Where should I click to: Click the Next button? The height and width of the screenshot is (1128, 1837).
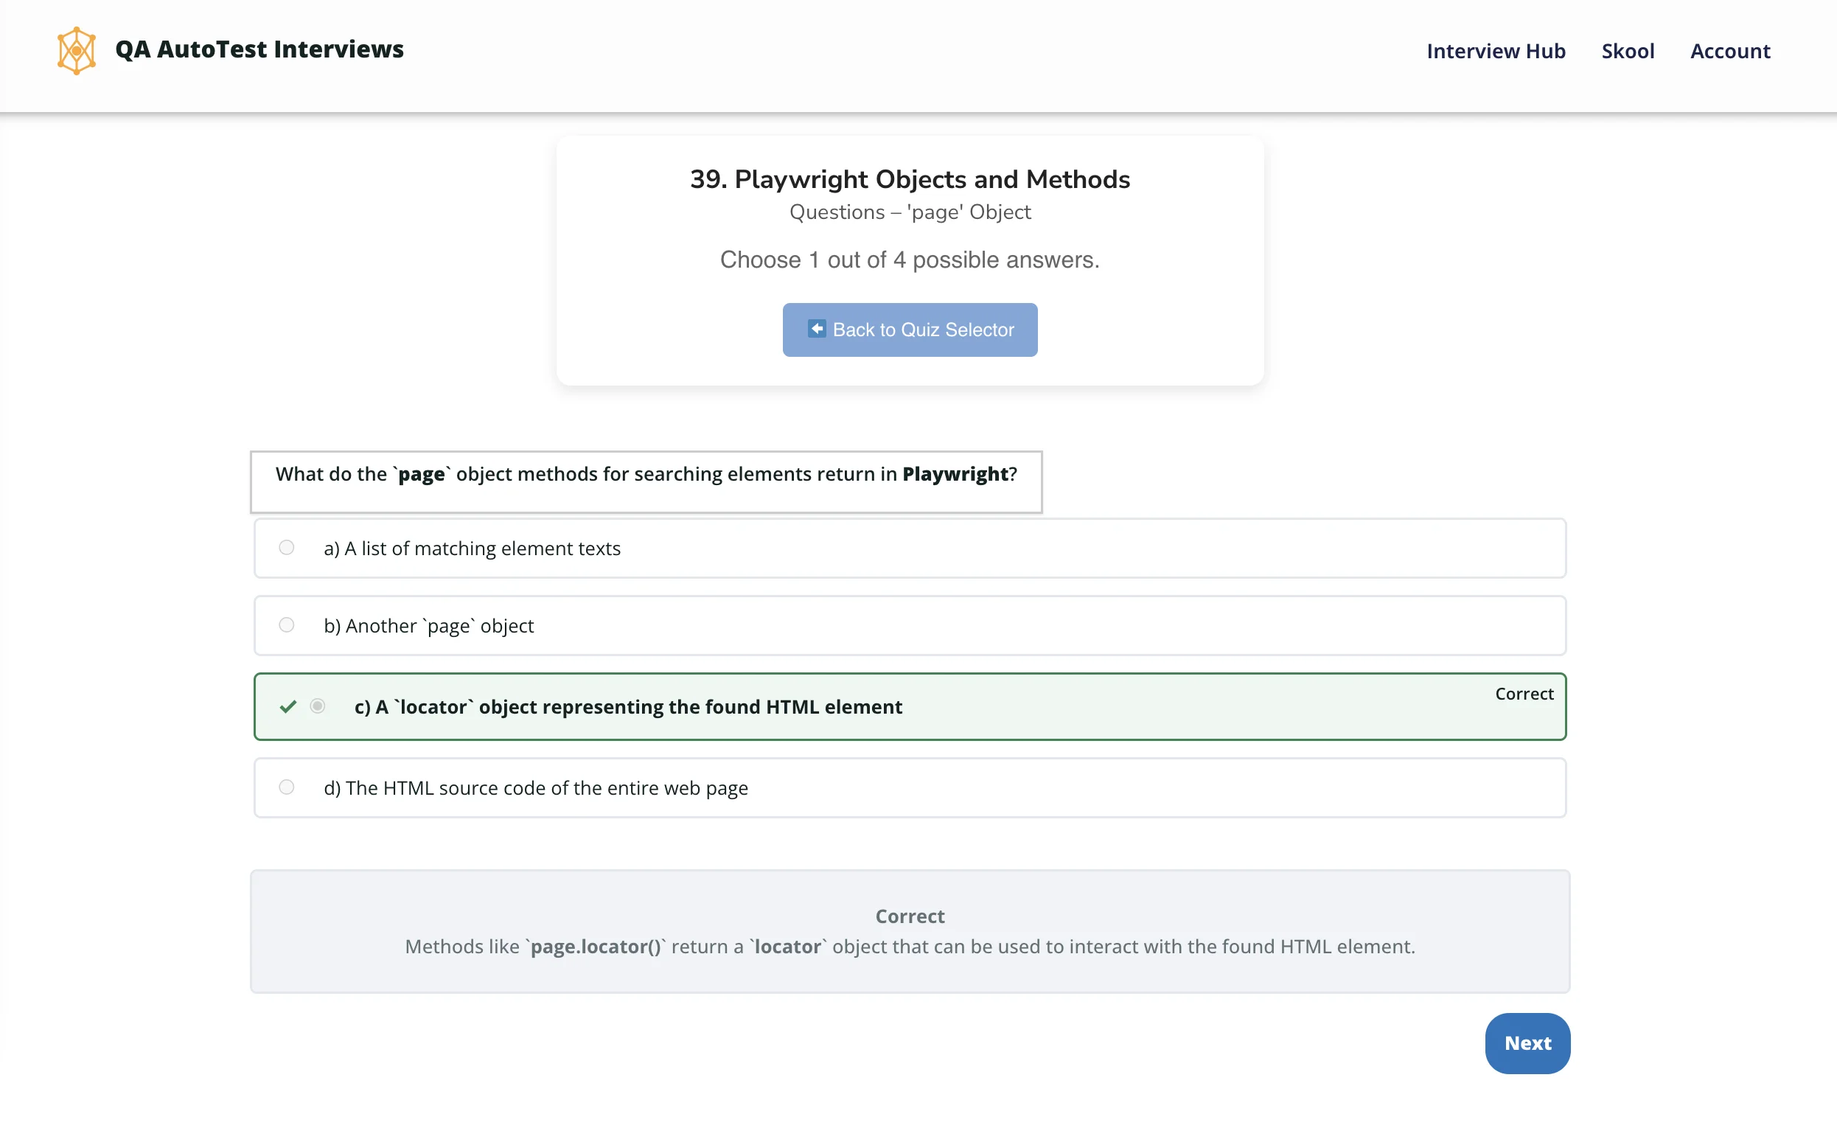(1527, 1043)
